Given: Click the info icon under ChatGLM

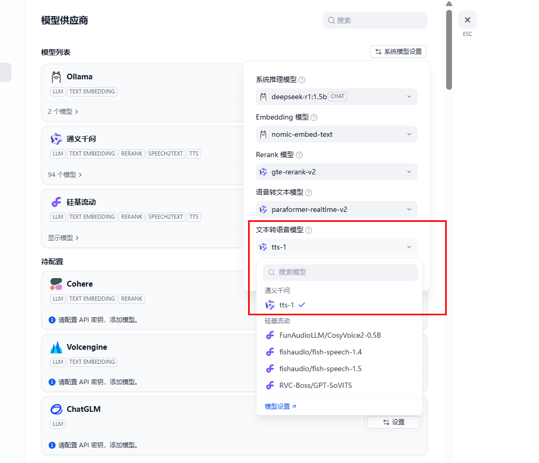Looking at the screenshot, I should click(x=52, y=445).
